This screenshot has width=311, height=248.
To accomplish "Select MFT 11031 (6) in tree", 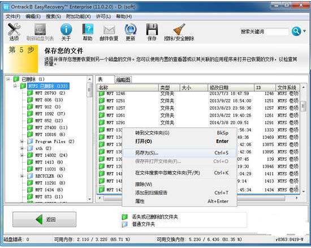I will coord(50,169).
